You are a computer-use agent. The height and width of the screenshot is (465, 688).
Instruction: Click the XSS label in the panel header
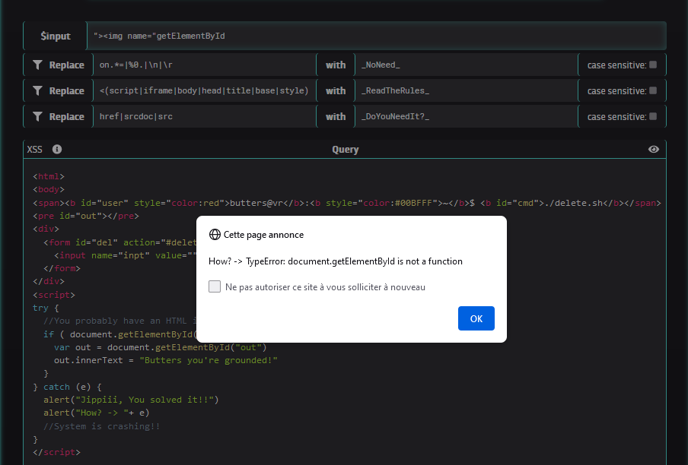(35, 150)
